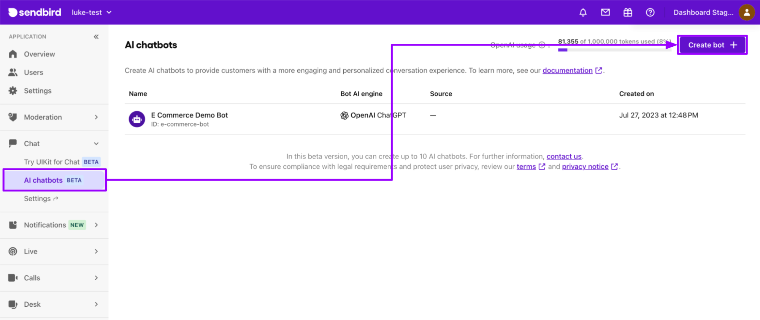Click the Name column header
This screenshot has width=760, height=320.
coord(138,93)
